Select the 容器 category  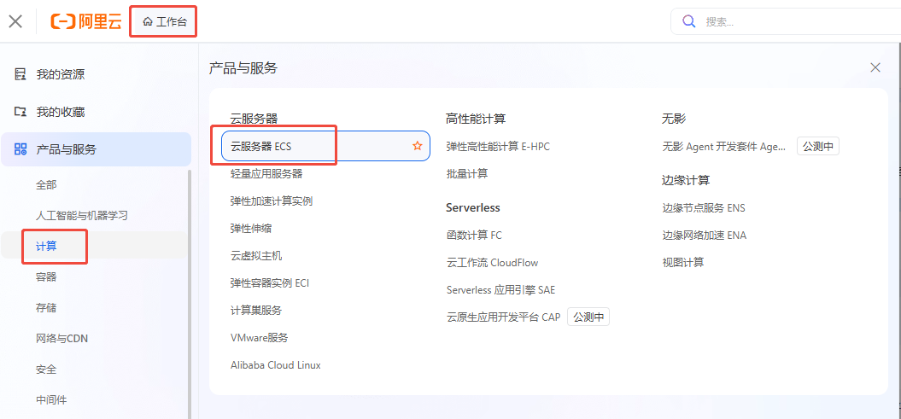pyautogui.click(x=46, y=277)
